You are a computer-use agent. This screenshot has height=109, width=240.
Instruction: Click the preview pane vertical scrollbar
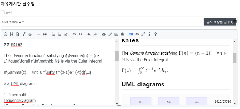[235, 57]
